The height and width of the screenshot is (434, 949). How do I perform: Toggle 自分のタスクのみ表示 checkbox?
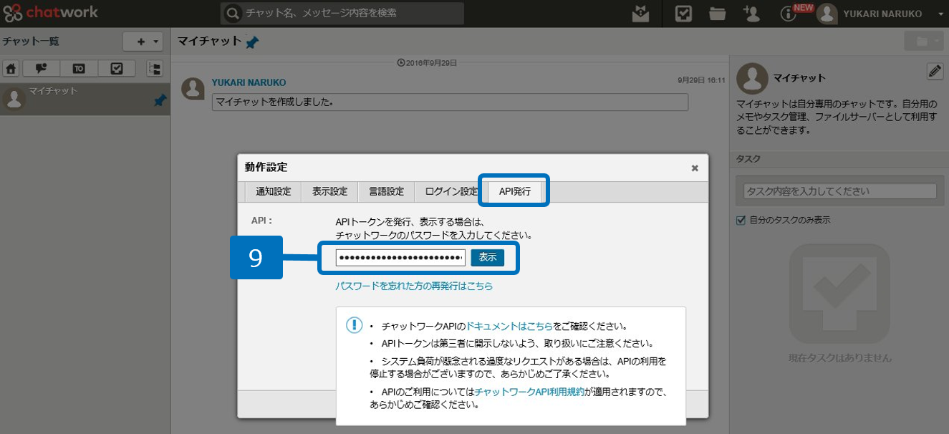pos(741,220)
